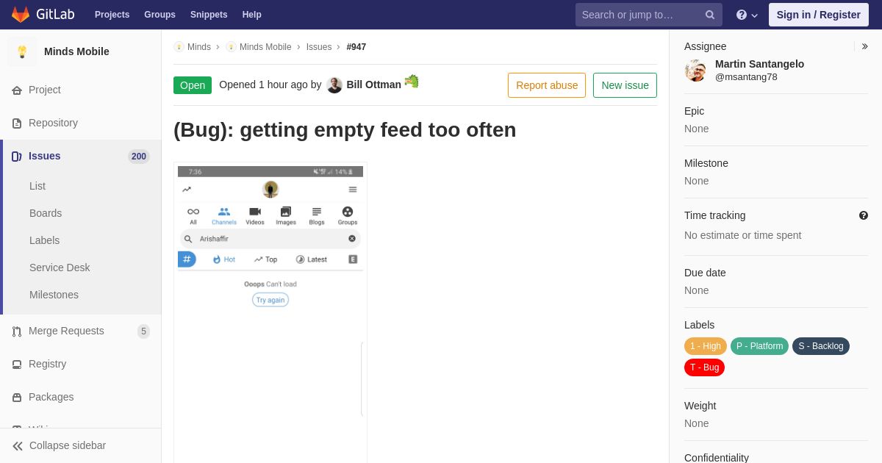Open Help in top navigation
This screenshot has height=463, width=882.
click(x=252, y=15)
